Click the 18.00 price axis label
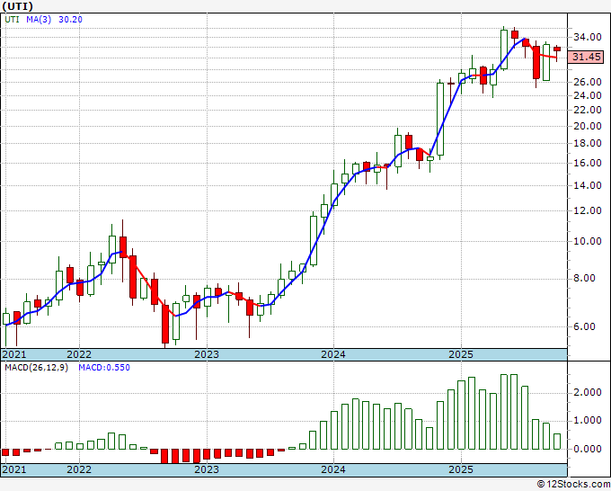 [x=587, y=143]
